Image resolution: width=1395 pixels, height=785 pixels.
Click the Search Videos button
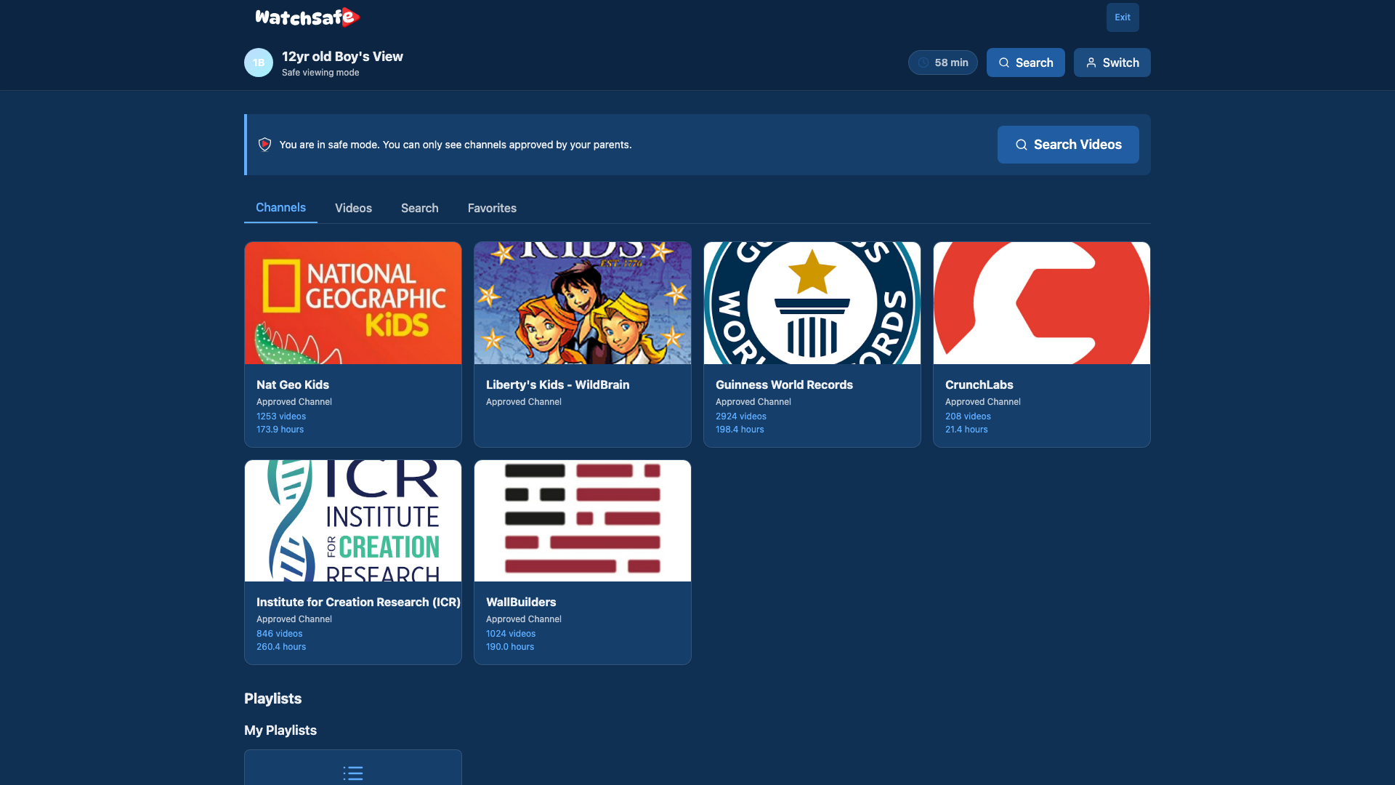[1068, 145]
